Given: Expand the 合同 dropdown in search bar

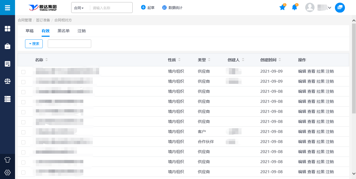Looking at the screenshot, I should (x=79, y=8).
